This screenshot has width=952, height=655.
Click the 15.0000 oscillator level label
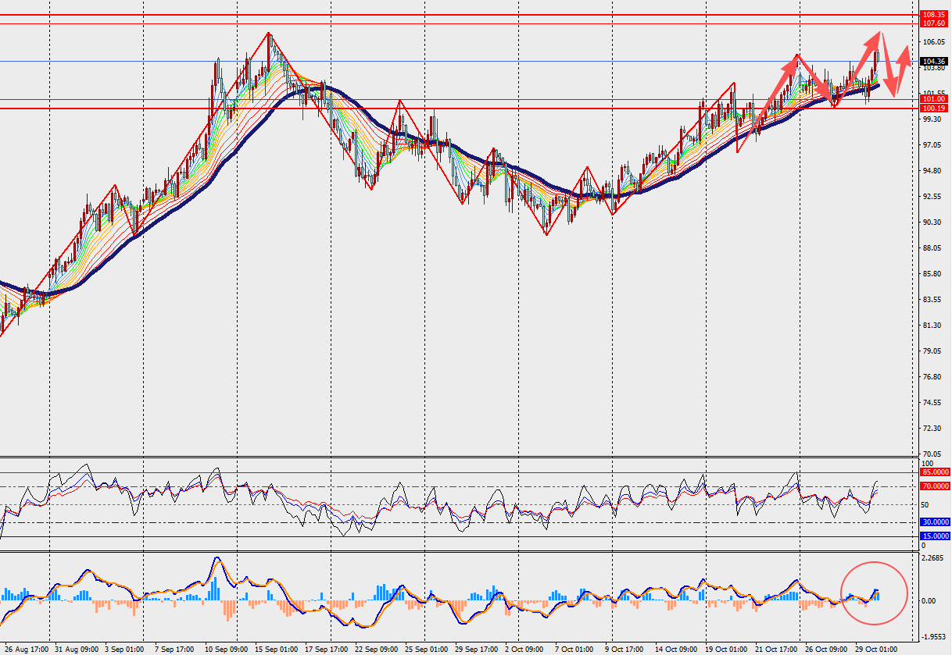pyautogui.click(x=936, y=536)
